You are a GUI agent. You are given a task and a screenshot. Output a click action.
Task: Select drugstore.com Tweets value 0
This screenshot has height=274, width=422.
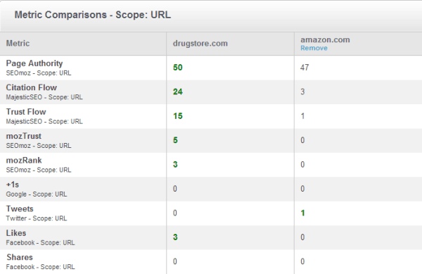click(175, 213)
